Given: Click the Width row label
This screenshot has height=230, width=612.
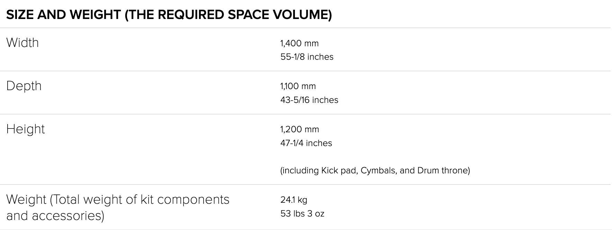Looking at the screenshot, I should (22, 43).
